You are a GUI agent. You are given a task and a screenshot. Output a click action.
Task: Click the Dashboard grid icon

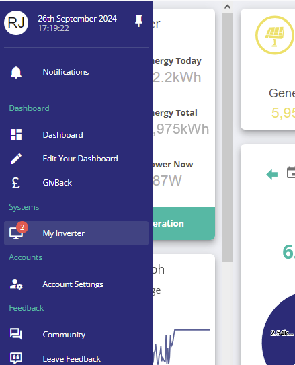click(x=16, y=134)
